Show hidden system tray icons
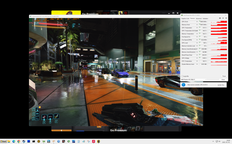Screen dimensions: 232x144 213,141
